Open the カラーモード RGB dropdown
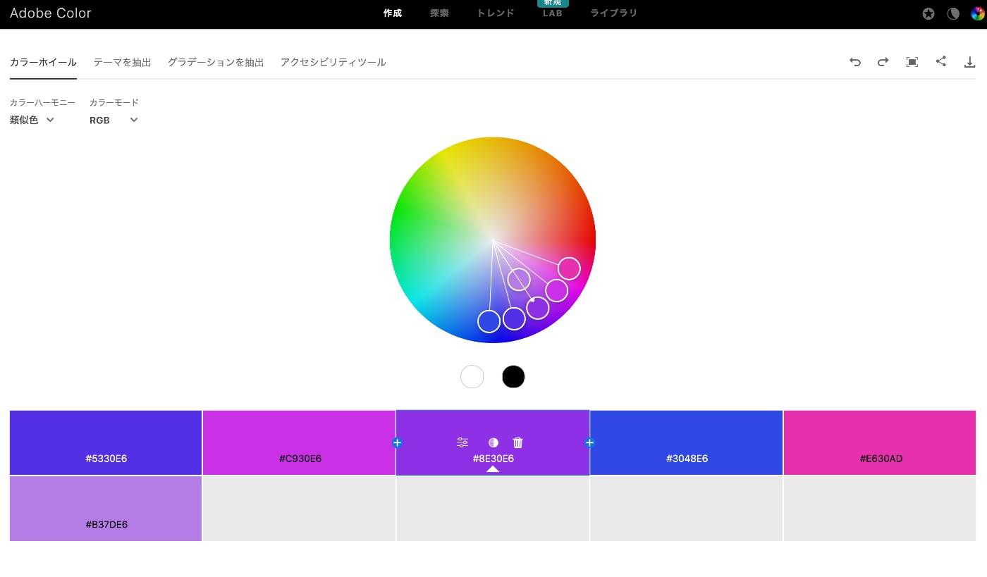Image resolution: width=987 pixels, height=577 pixels. [x=114, y=120]
